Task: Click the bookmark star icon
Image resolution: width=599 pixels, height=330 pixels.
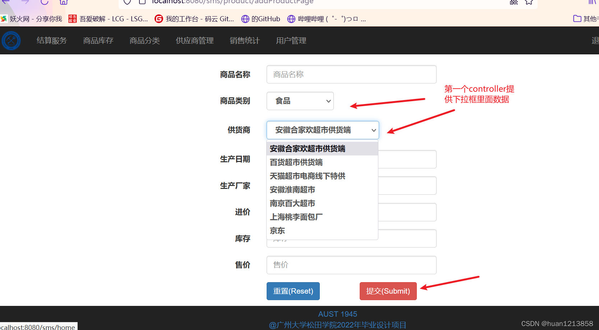Action: (x=529, y=2)
